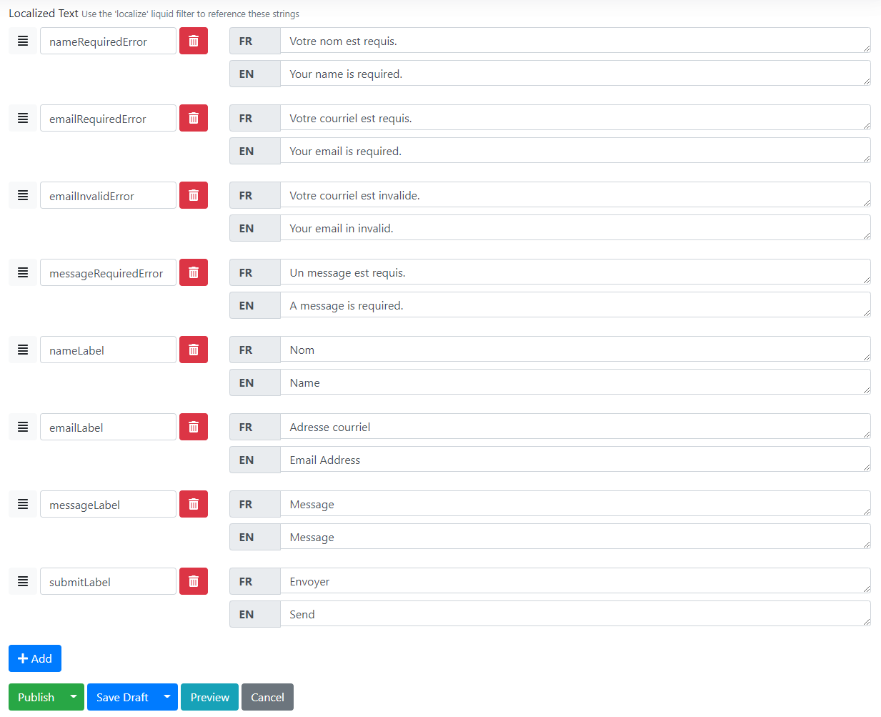Click French text 'Un message est requis.'
881x717 pixels.
(575, 272)
